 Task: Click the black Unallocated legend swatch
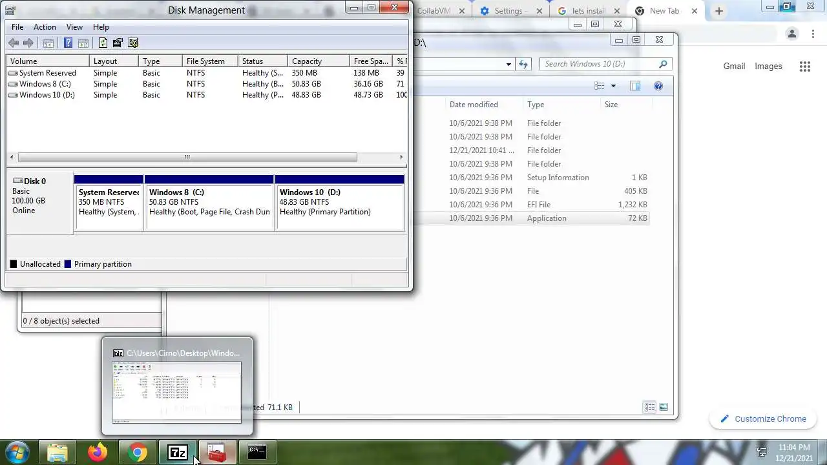click(x=14, y=264)
